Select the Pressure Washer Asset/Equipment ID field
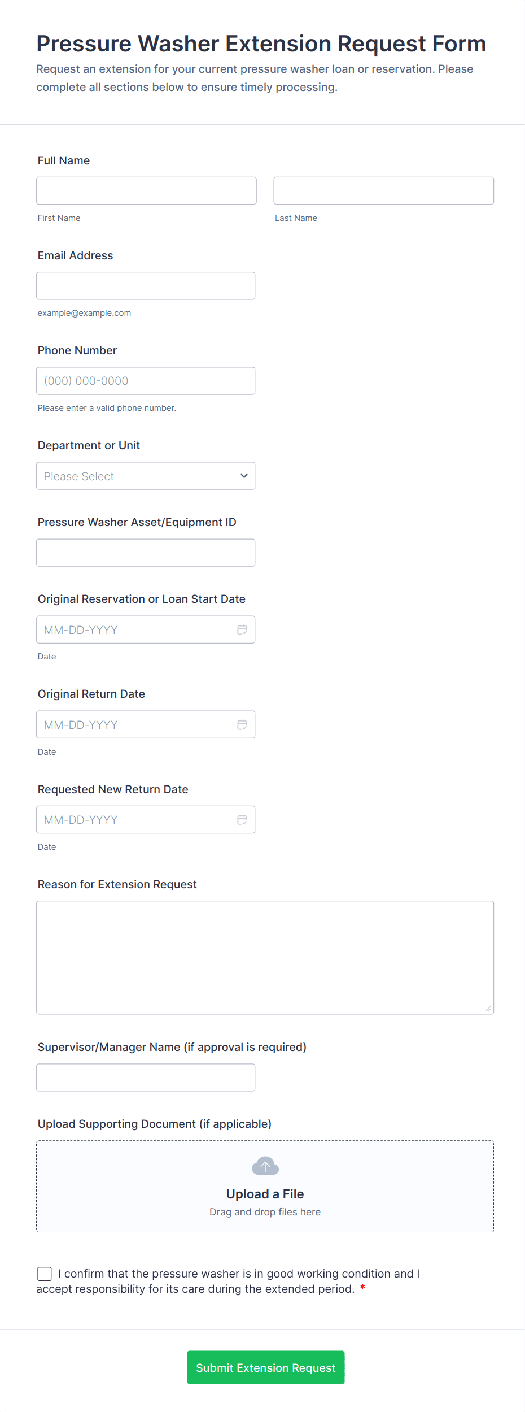This screenshot has height=1412, width=525. (x=146, y=553)
